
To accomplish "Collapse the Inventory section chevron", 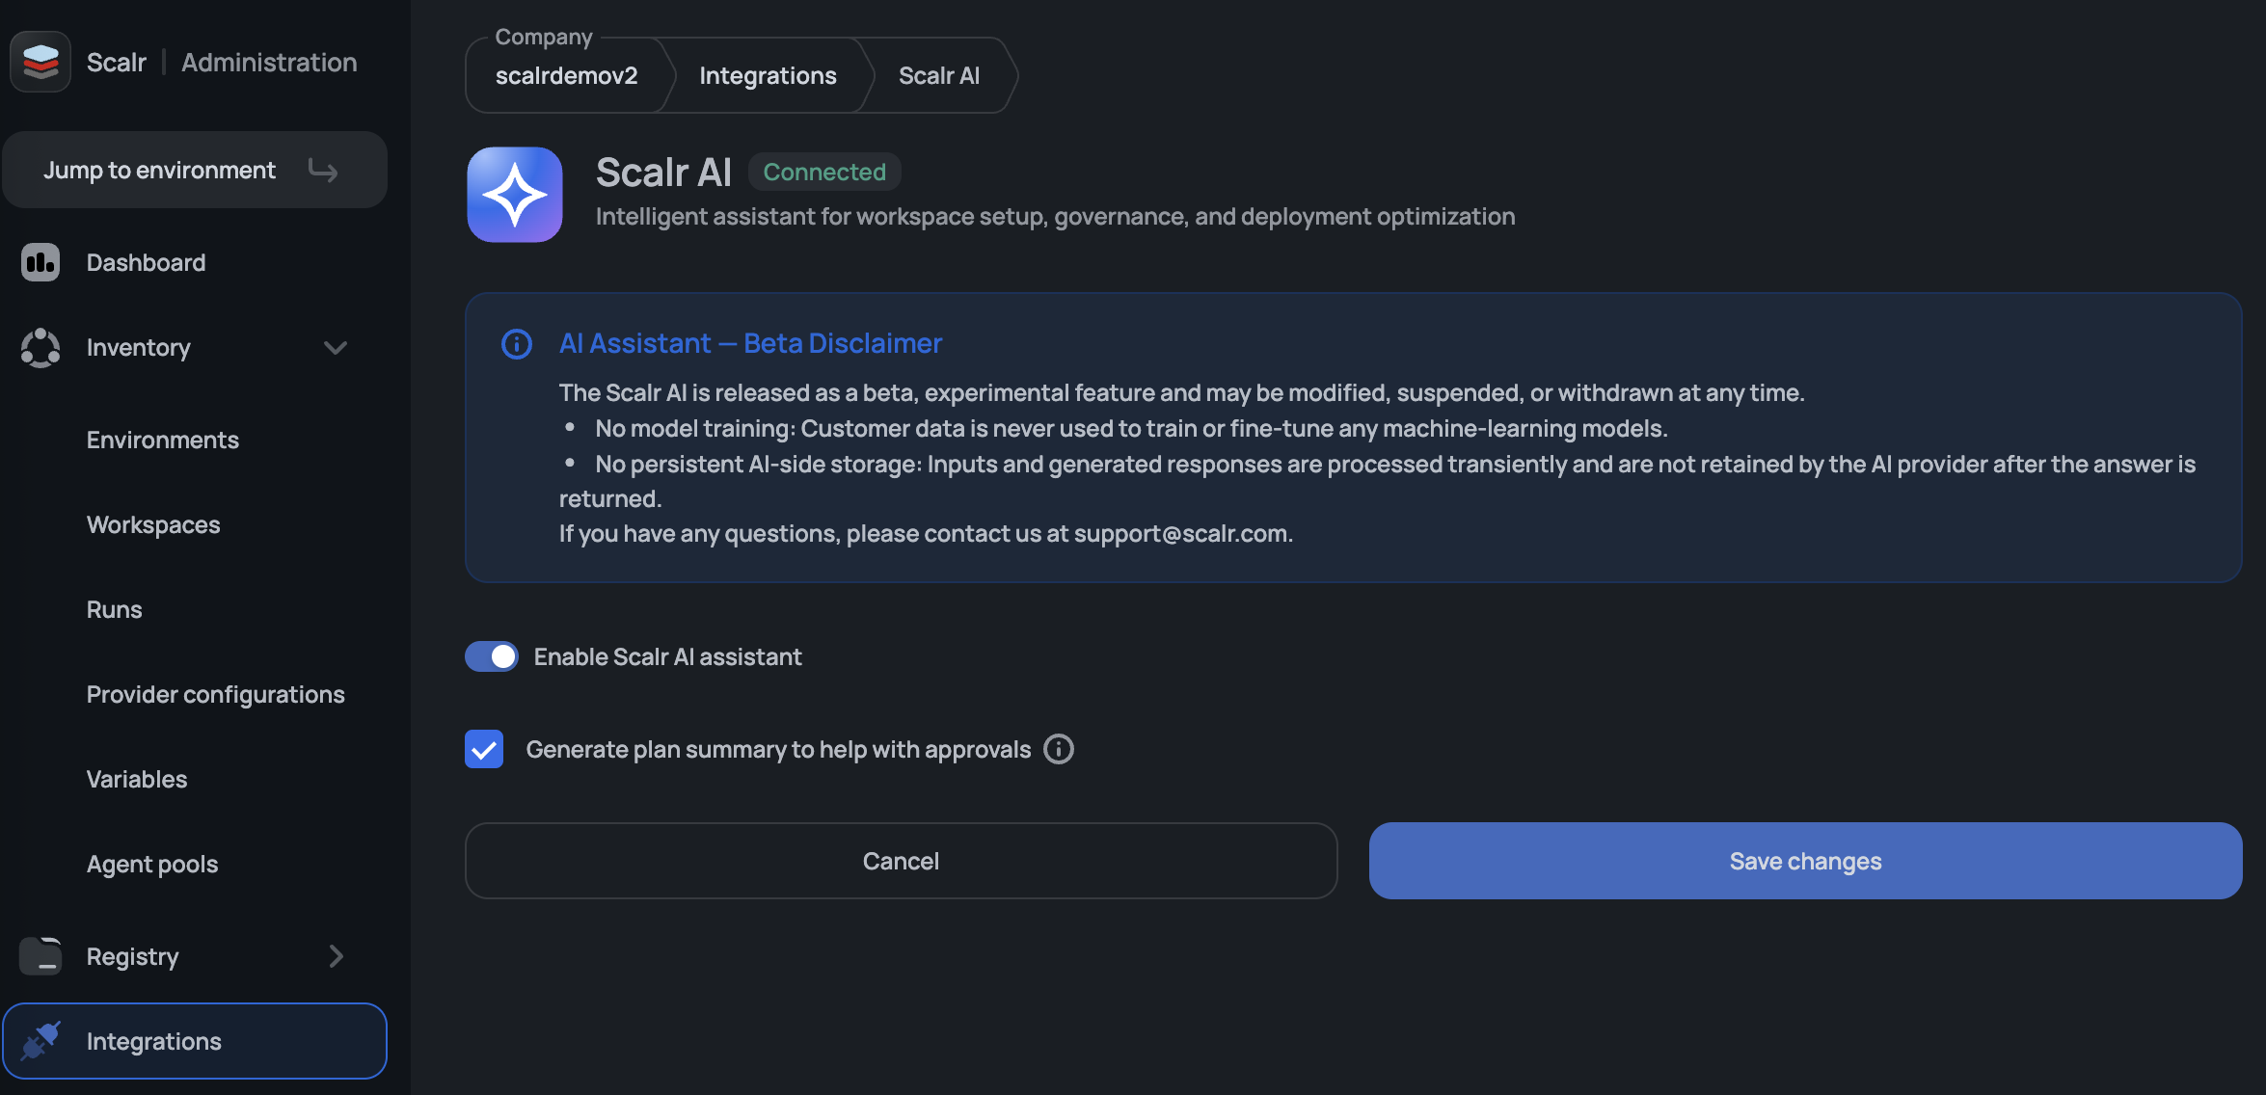I will (336, 347).
